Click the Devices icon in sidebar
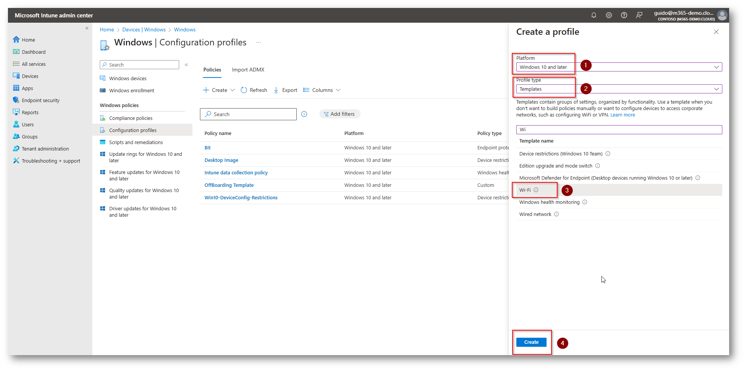 click(x=16, y=76)
